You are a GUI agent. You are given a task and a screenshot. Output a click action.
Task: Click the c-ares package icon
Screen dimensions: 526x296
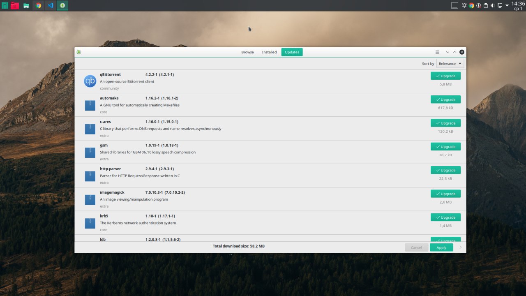pyautogui.click(x=90, y=129)
